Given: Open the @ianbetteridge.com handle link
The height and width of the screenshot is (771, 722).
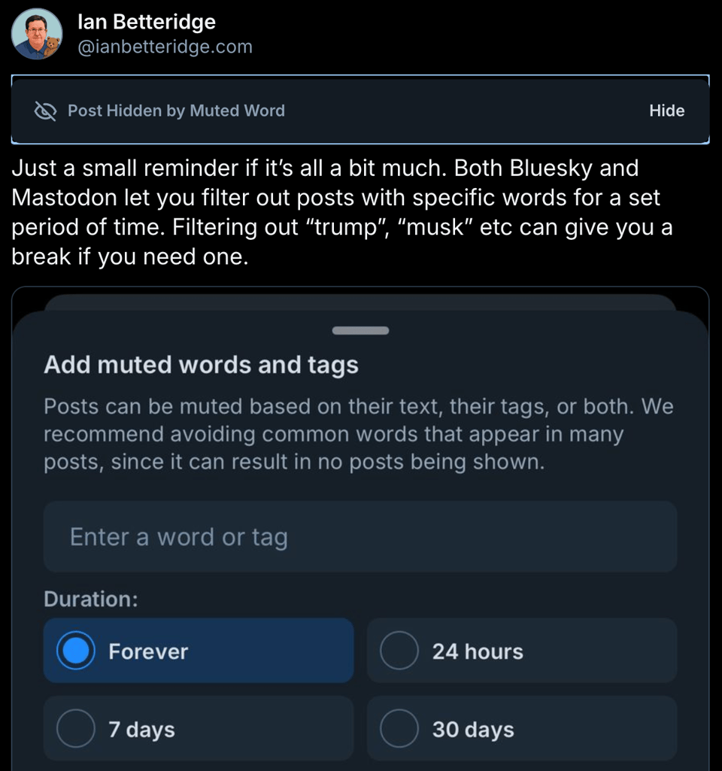Looking at the screenshot, I should pyautogui.click(x=165, y=47).
